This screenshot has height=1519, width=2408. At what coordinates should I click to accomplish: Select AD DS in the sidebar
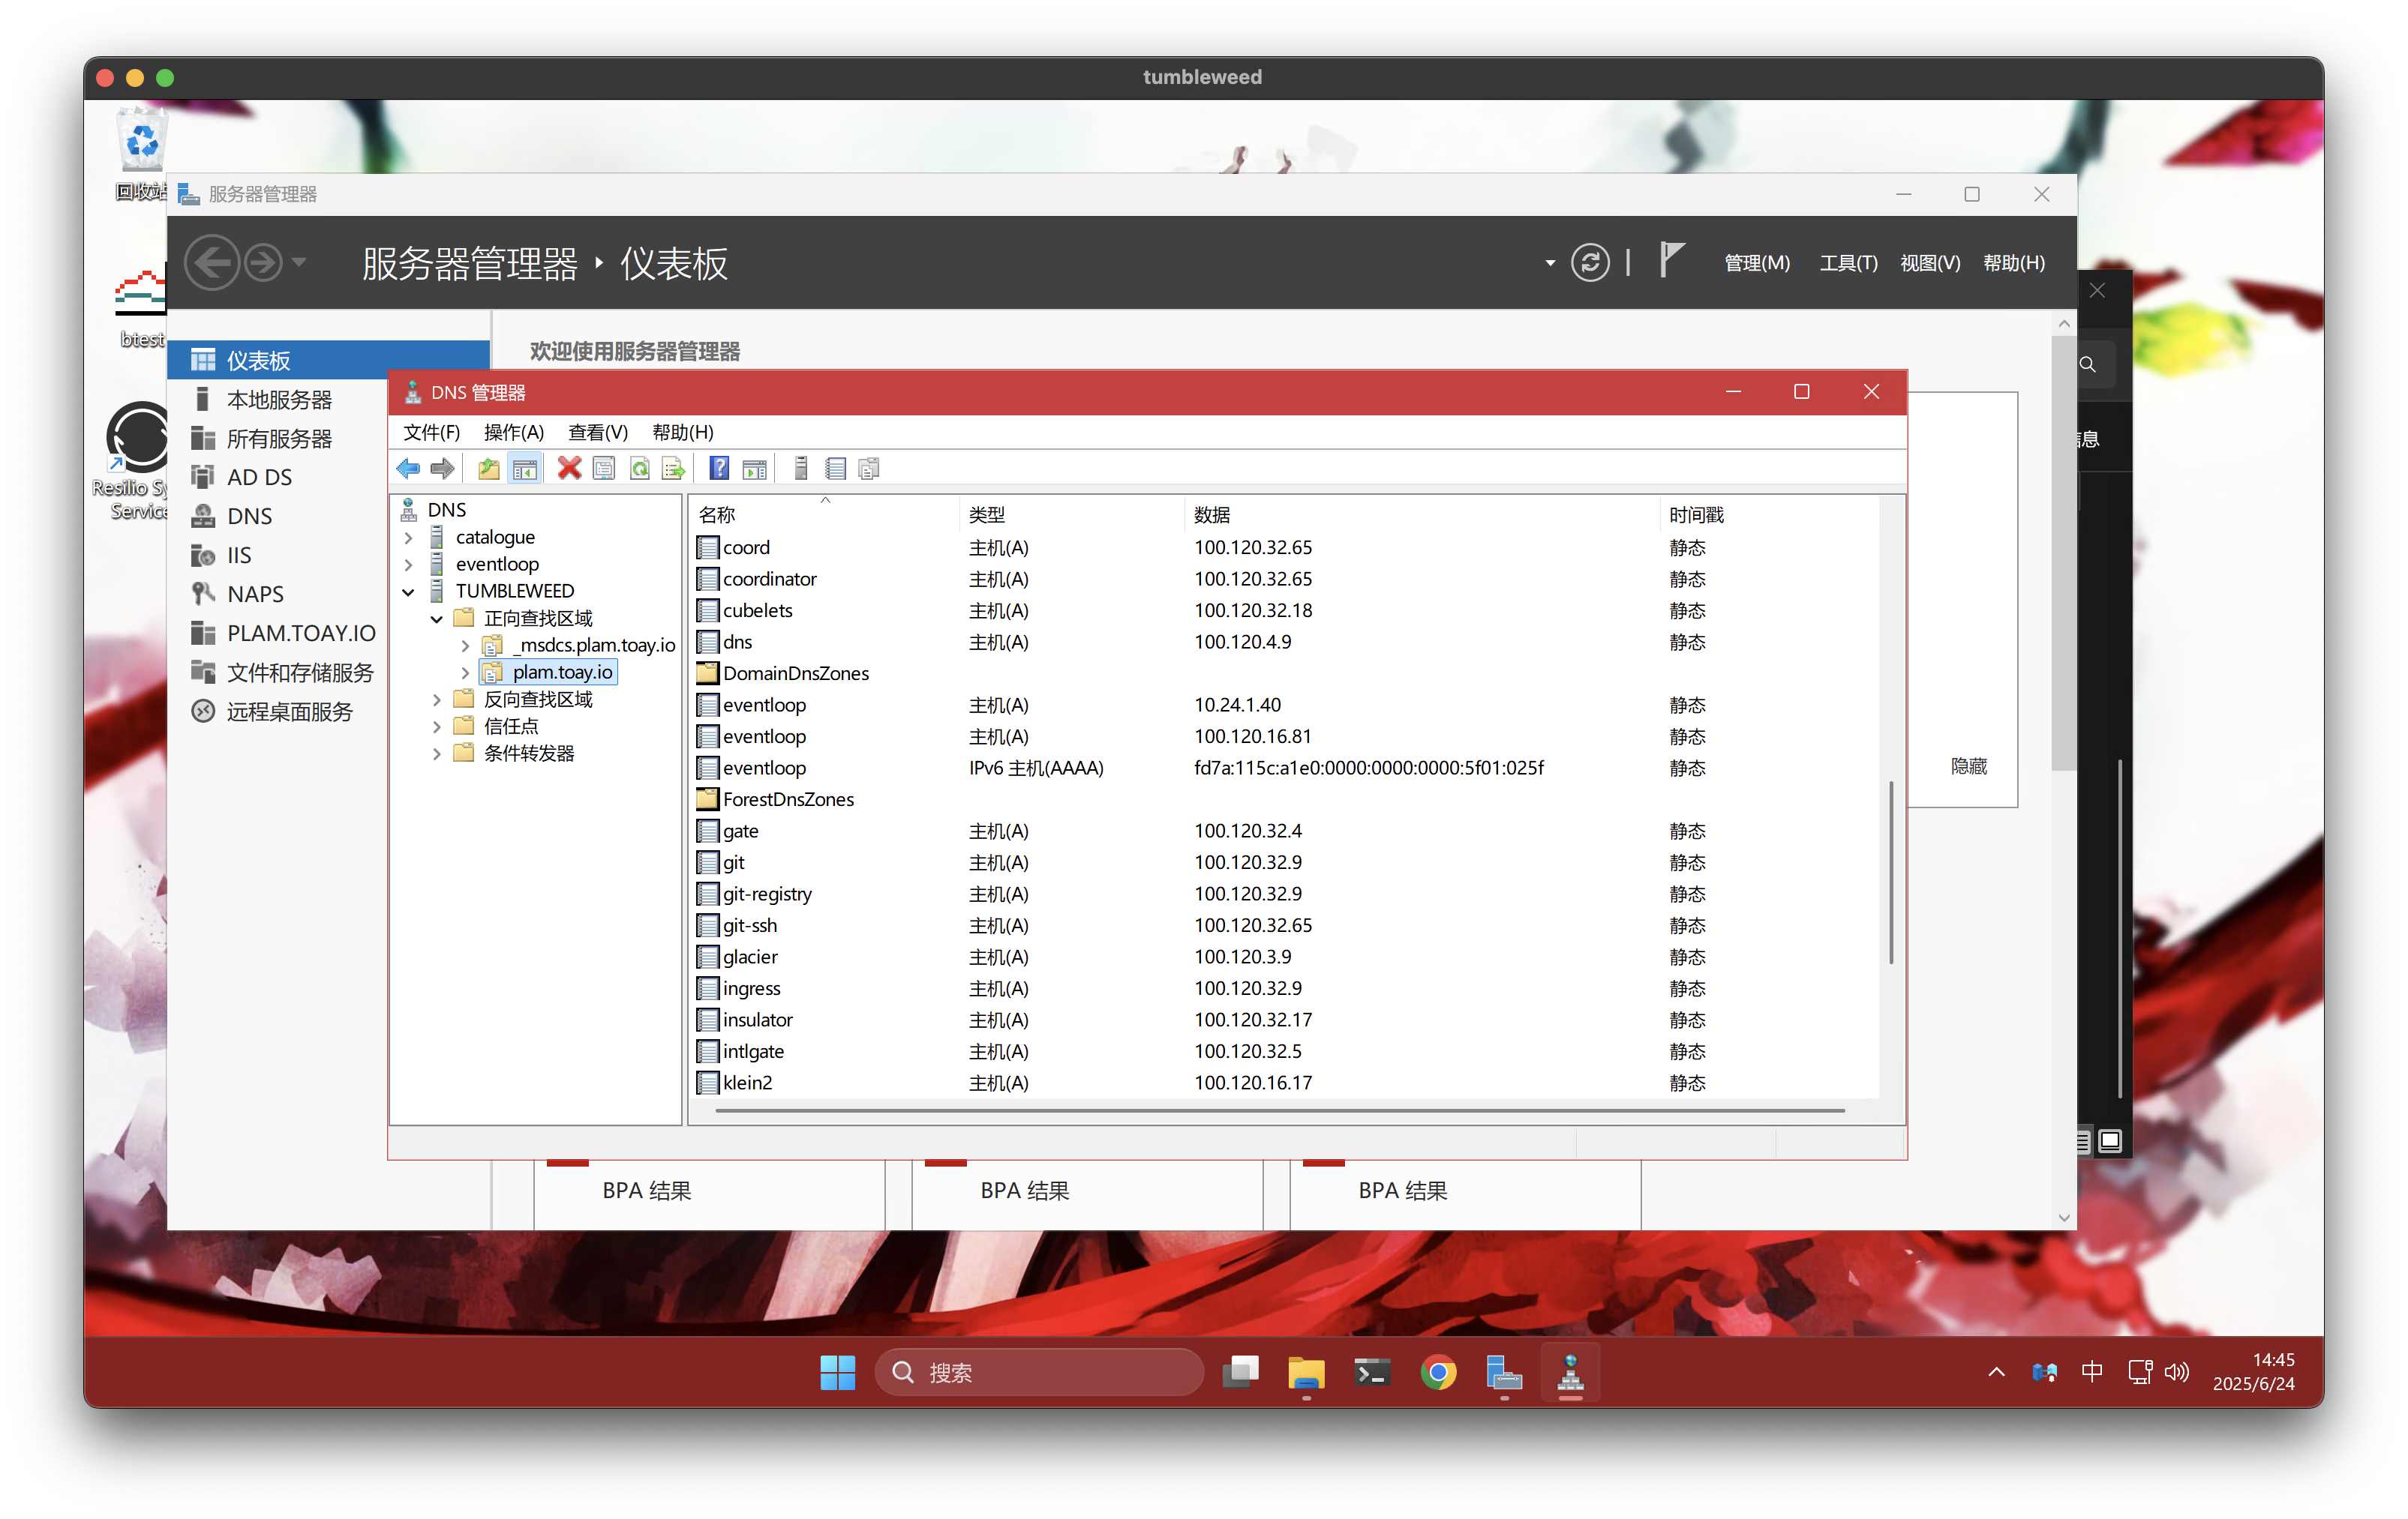point(259,478)
